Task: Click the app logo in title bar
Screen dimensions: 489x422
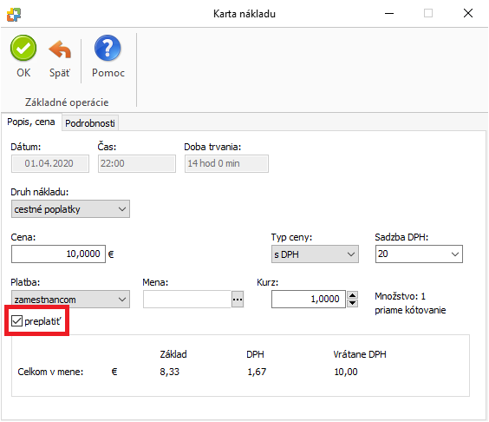Action: point(14,15)
